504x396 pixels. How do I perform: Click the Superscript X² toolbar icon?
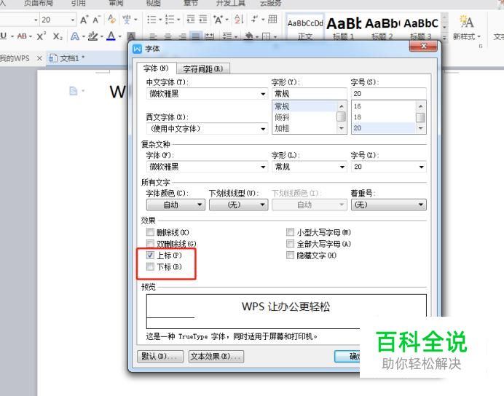pos(41,36)
